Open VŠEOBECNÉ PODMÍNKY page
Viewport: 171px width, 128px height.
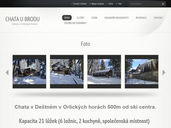tap(75, 23)
